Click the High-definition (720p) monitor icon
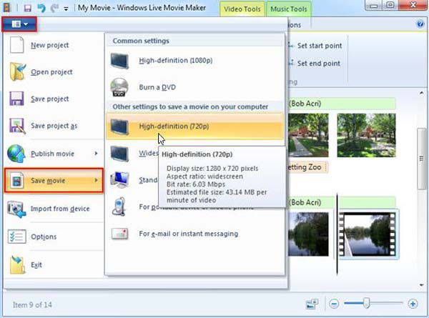Viewport: 429px width, 318px height. [119, 126]
